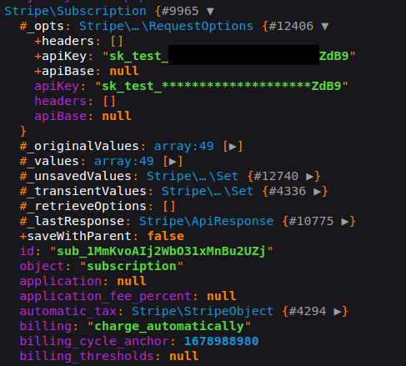Expand _unsavedValues Set #12740
The height and width of the screenshot is (366, 406).
point(310,177)
